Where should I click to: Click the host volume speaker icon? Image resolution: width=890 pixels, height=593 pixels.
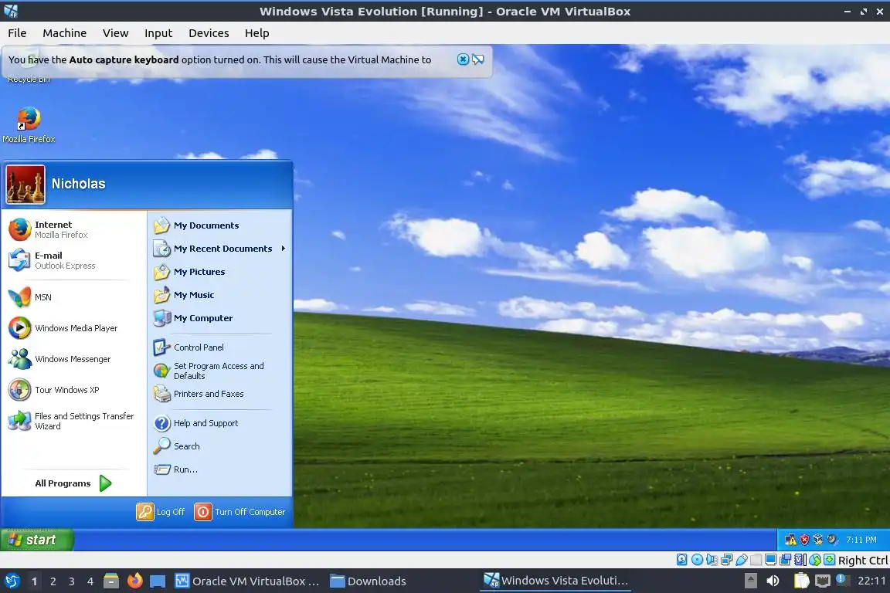pos(773,581)
